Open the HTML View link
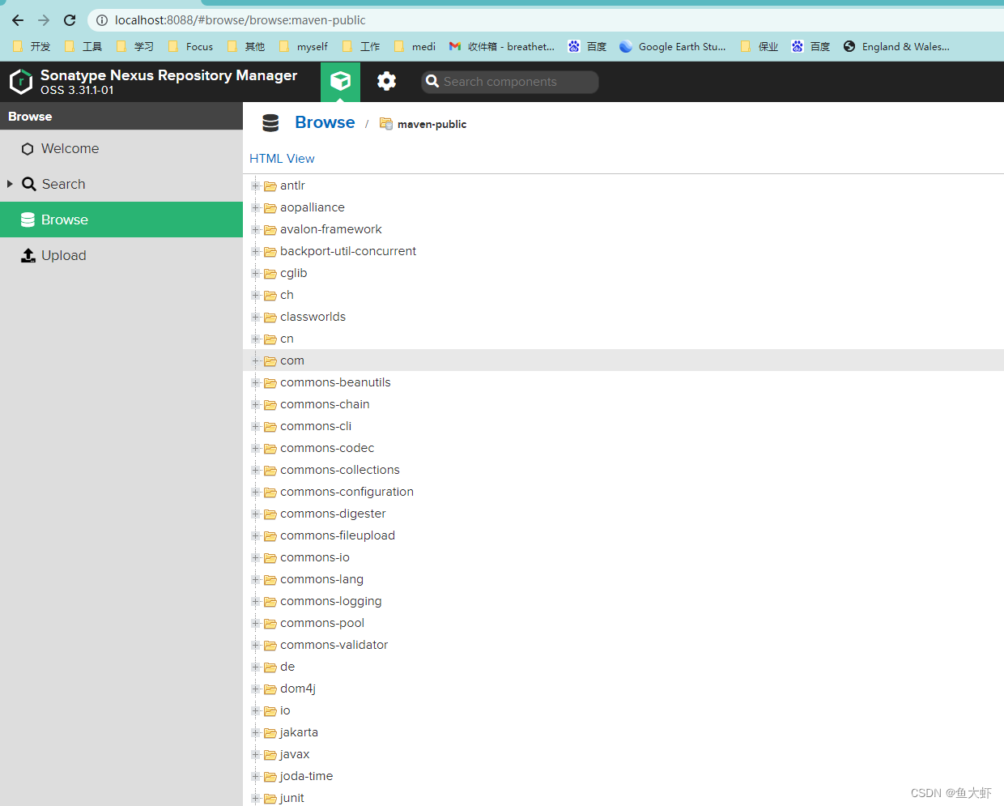 coord(282,159)
